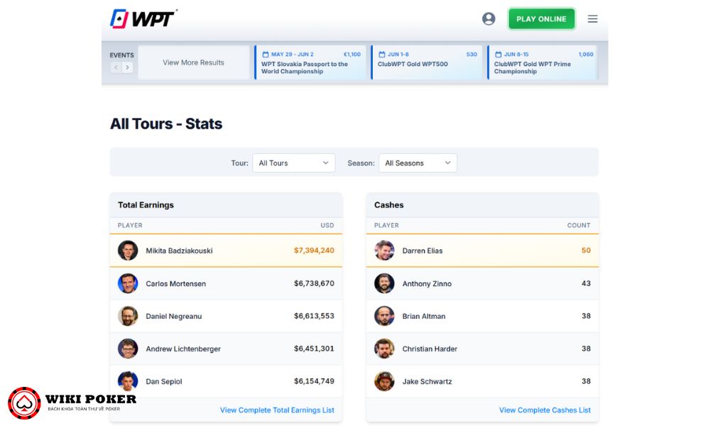Screen dimensions: 710x426
Task: Open the user account profile icon
Action: 488,18
